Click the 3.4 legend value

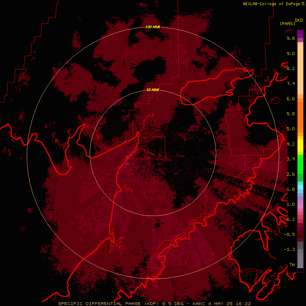click(291, 159)
